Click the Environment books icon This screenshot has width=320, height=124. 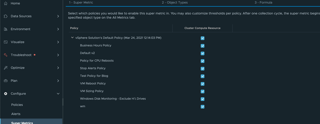[x=6, y=29]
